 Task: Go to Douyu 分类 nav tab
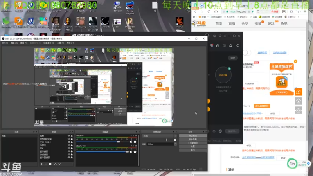point(245,24)
